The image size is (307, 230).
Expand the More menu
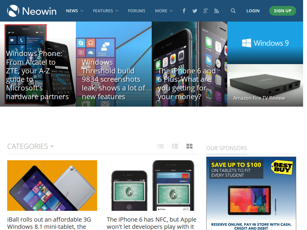coord(164,11)
